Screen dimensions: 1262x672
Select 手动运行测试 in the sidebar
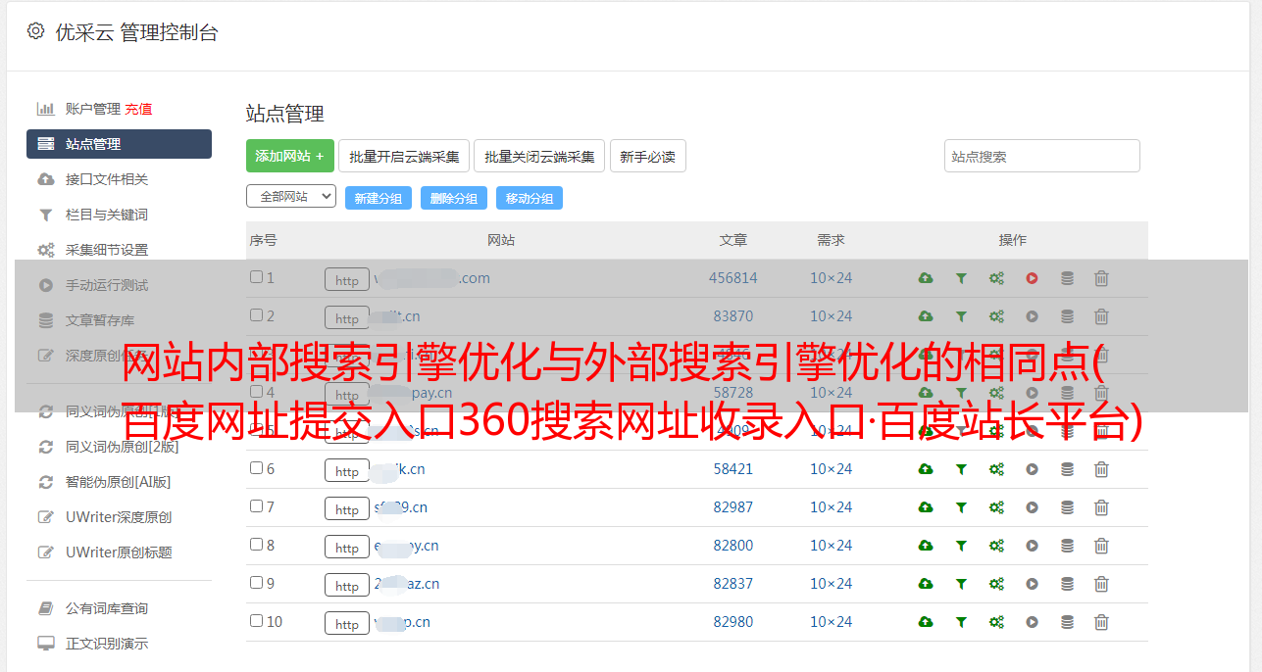(x=107, y=285)
